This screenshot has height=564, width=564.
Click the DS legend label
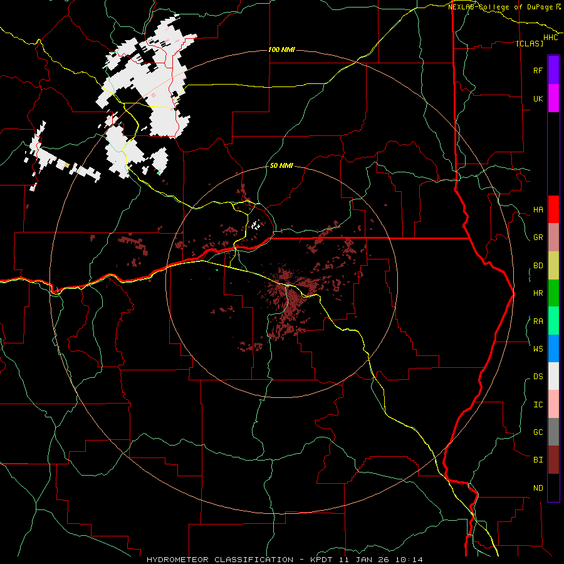pyautogui.click(x=538, y=377)
